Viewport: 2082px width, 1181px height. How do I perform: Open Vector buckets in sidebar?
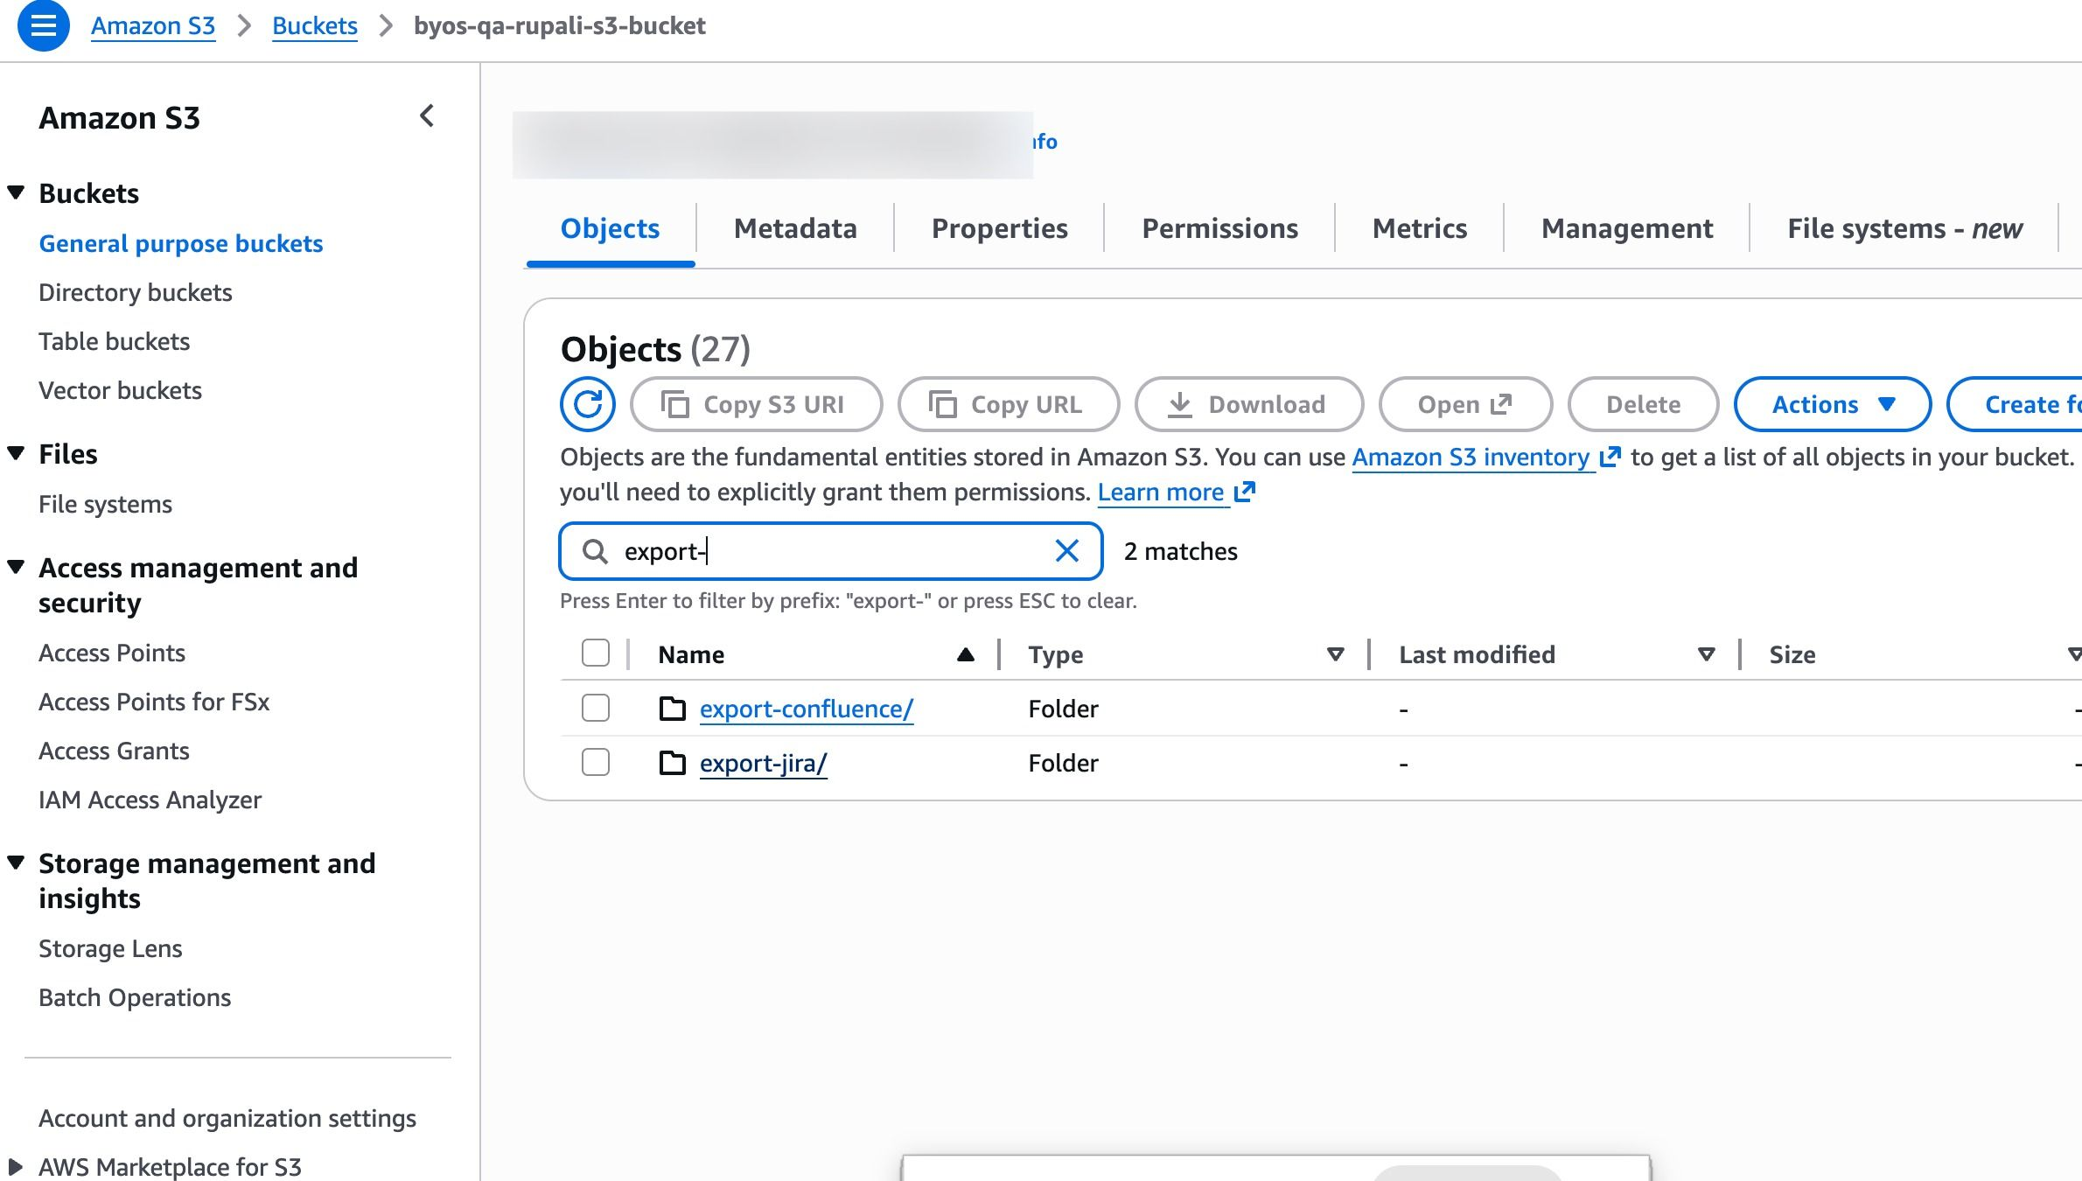pos(121,390)
